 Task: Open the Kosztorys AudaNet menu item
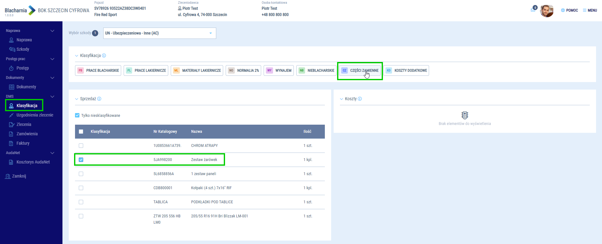[33, 162]
